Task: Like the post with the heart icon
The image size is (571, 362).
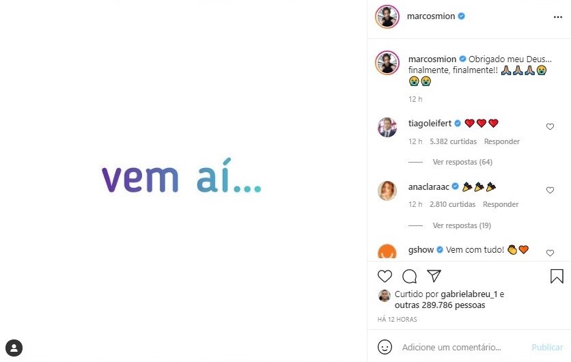Action: coord(385,276)
